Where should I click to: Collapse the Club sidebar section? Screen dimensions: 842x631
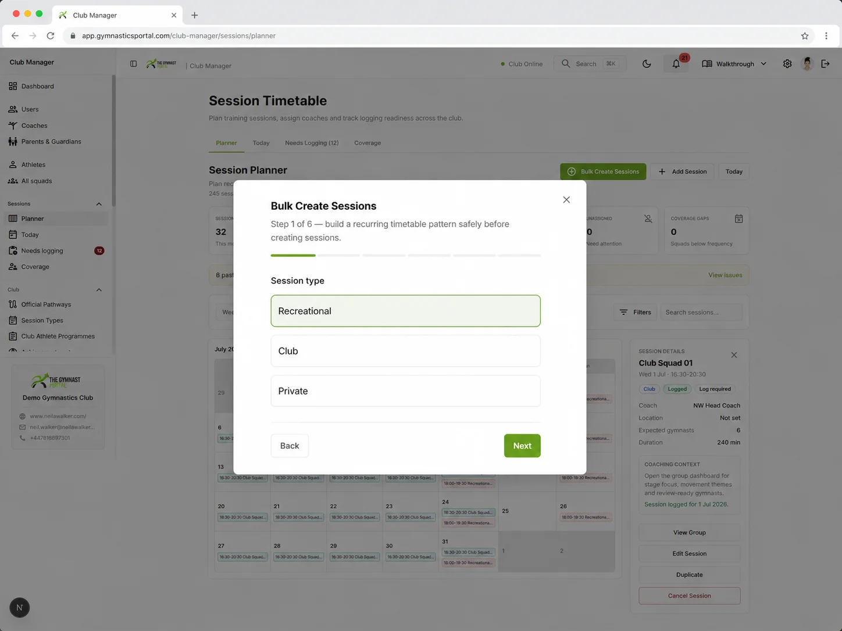99,290
